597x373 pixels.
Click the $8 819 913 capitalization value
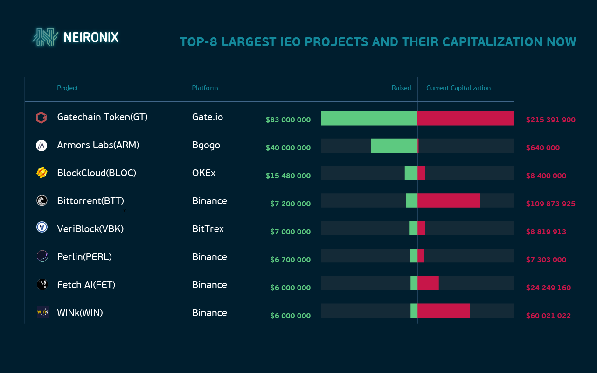[x=546, y=232]
